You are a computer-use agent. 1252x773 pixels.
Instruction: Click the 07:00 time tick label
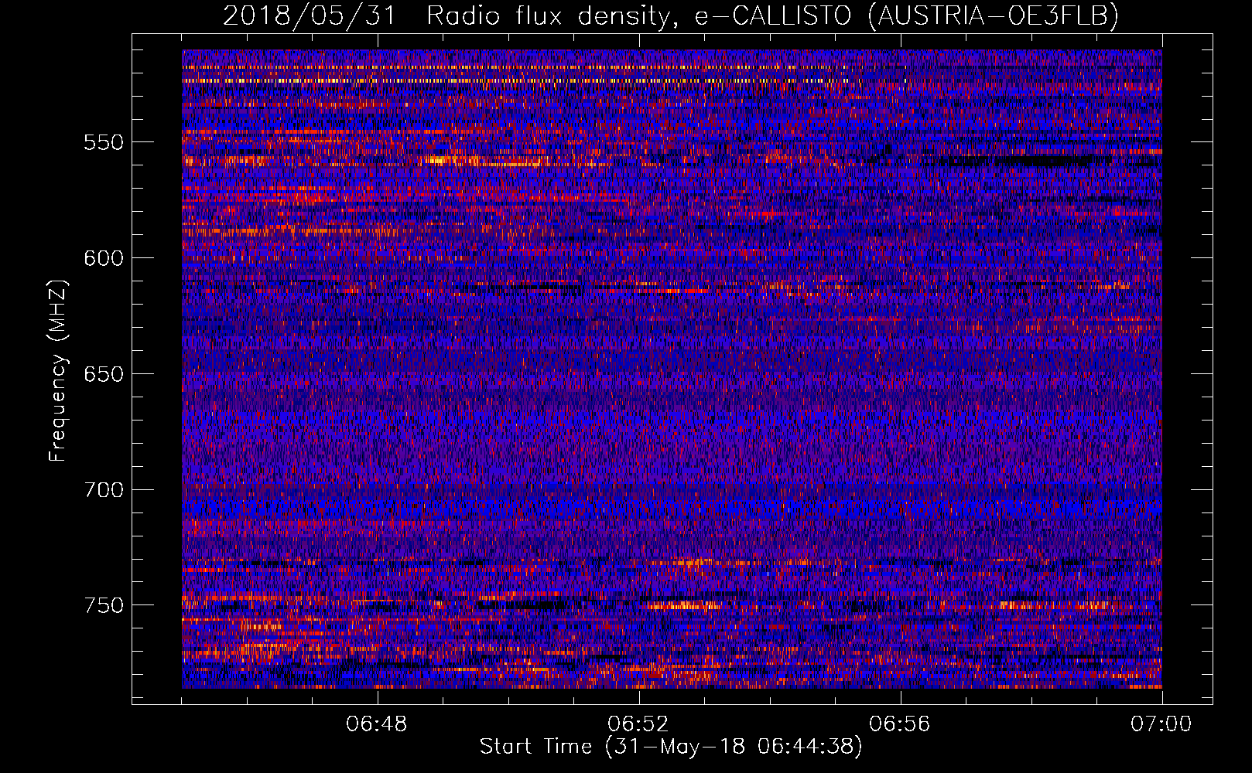coord(1161,724)
